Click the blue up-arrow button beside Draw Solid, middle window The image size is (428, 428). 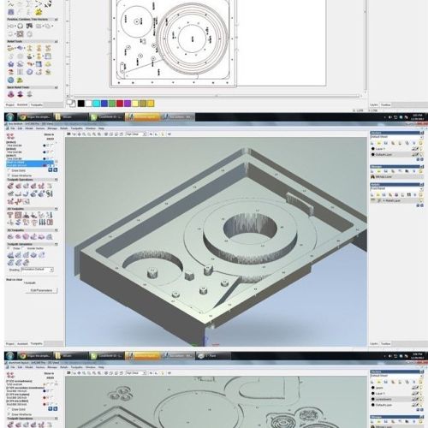[x=51, y=170]
